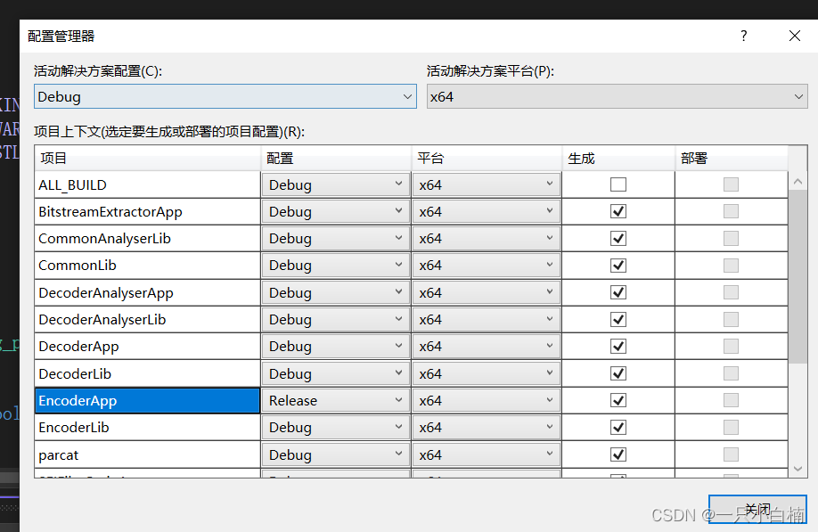Open platform dropdown for EncoderLib
Viewport: 818px width, 532px height.
pyautogui.click(x=487, y=427)
